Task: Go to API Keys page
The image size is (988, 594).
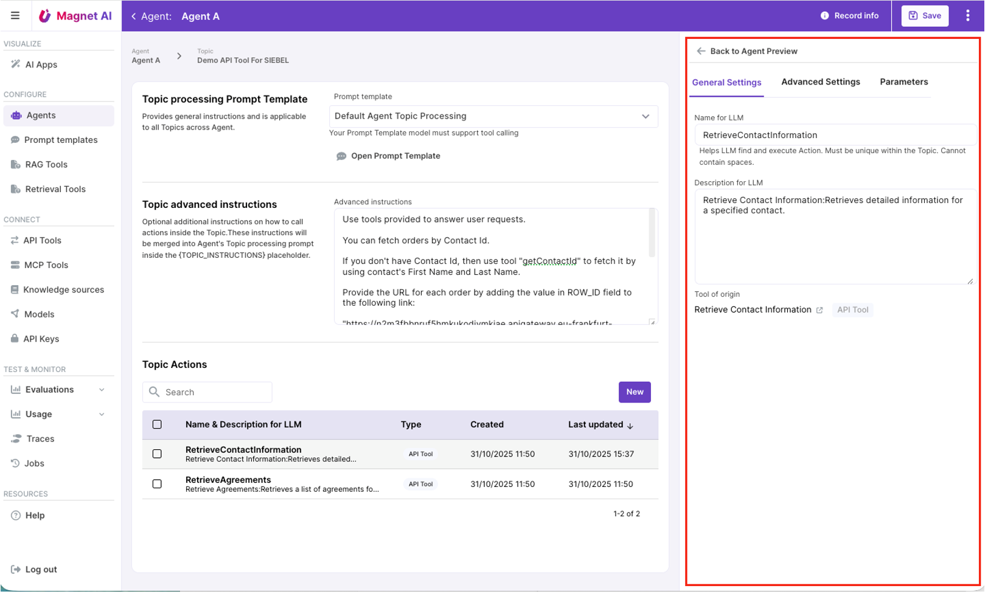Action: [41, 340]
